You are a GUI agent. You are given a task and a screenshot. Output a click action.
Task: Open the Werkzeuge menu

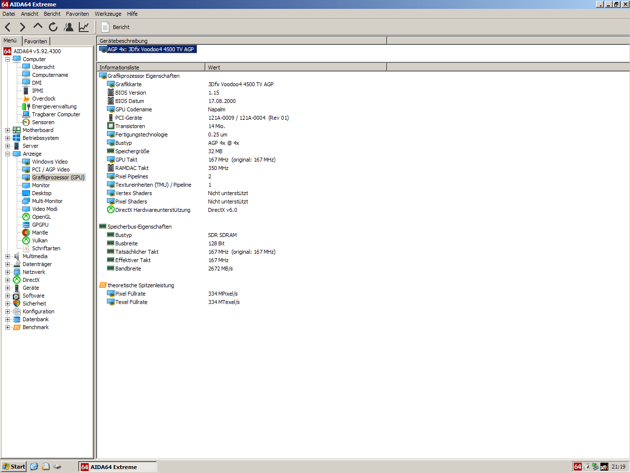[108, 14]
